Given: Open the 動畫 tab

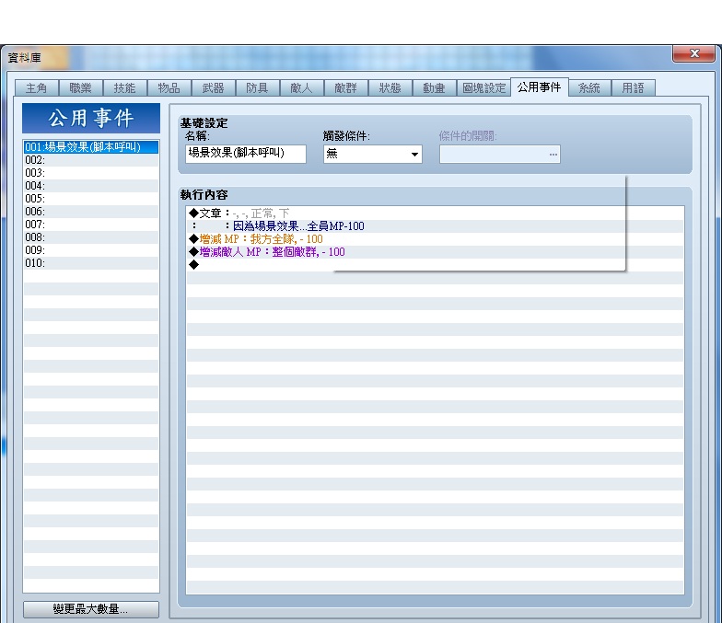Looking at the screenshot, I should point(435,87).
